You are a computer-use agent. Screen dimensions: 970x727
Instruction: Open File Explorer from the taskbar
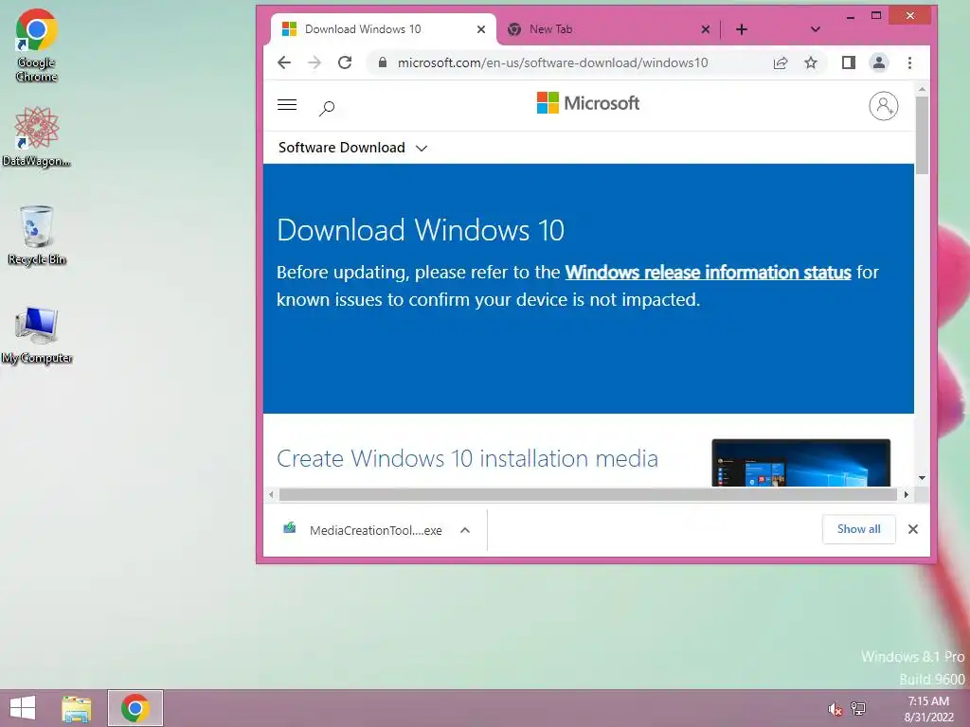pos(77,708)
